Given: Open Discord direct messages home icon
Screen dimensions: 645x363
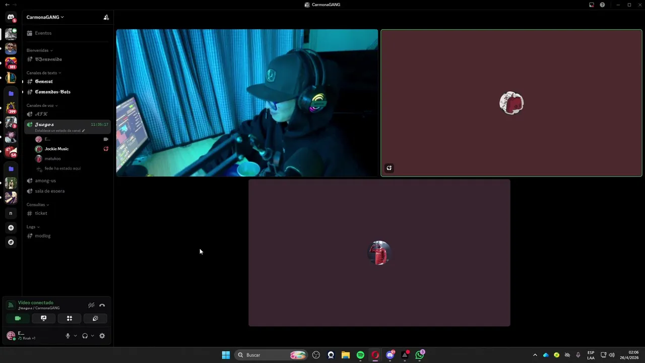Looking at the screenshot, I should coord(11,17).
